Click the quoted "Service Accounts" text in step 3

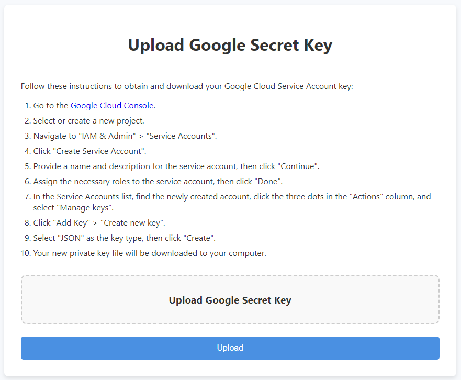tap(182, 136)
